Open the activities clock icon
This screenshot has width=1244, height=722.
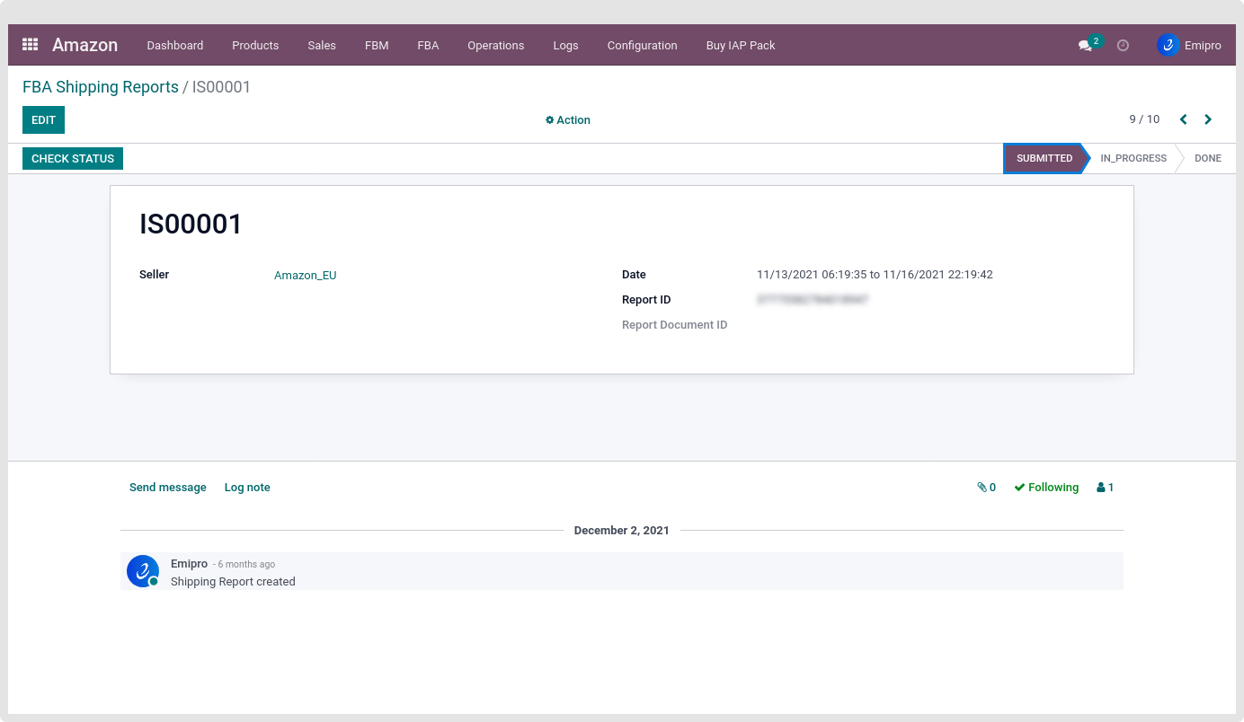(x=1123, y=45)
